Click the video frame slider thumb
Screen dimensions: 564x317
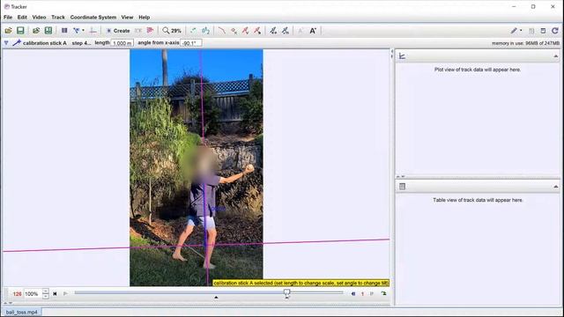(286, 292)
